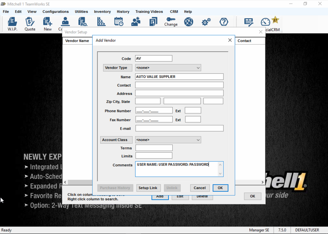Viewport: 328px width, 234px height.
Task: Click into the Contact input field
Action: pyautogui.click(x=179, y=85)
